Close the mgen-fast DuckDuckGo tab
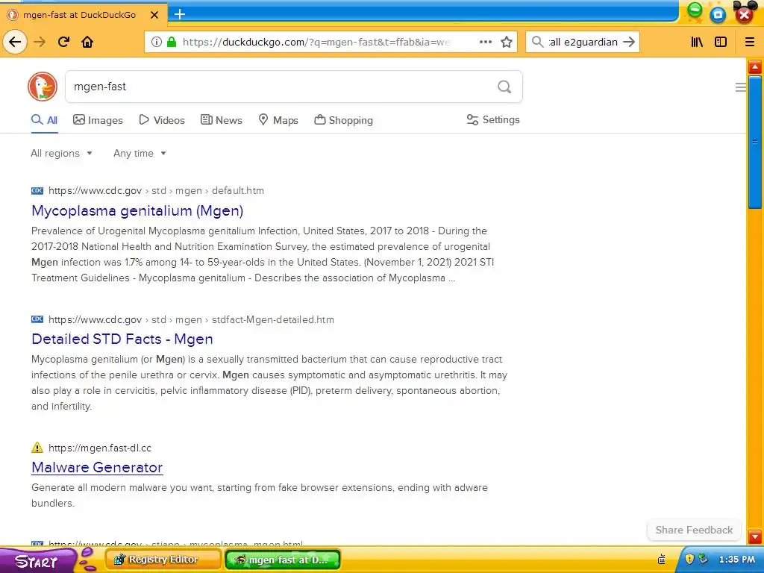 (x=154, y=15)
